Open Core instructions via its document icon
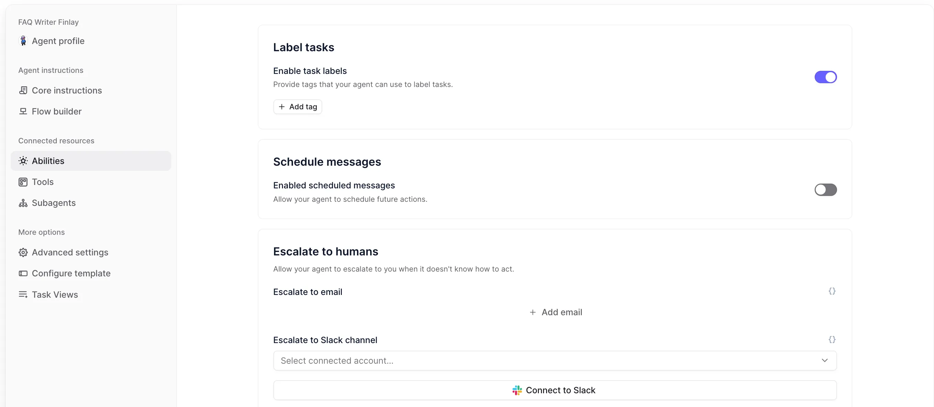934x407 pixels. [23, 90]
